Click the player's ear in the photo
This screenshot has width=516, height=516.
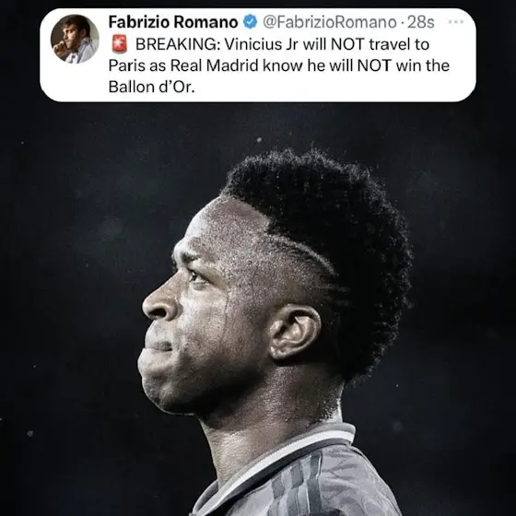294,334
